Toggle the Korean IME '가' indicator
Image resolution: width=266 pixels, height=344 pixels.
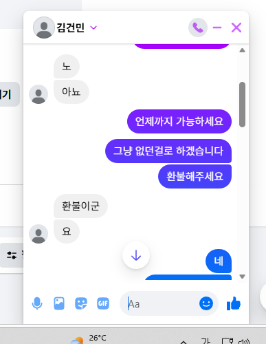pyautogui.click(x=206, y=341)
